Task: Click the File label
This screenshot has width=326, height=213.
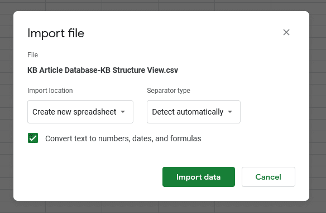Action: tap(32, 55)
